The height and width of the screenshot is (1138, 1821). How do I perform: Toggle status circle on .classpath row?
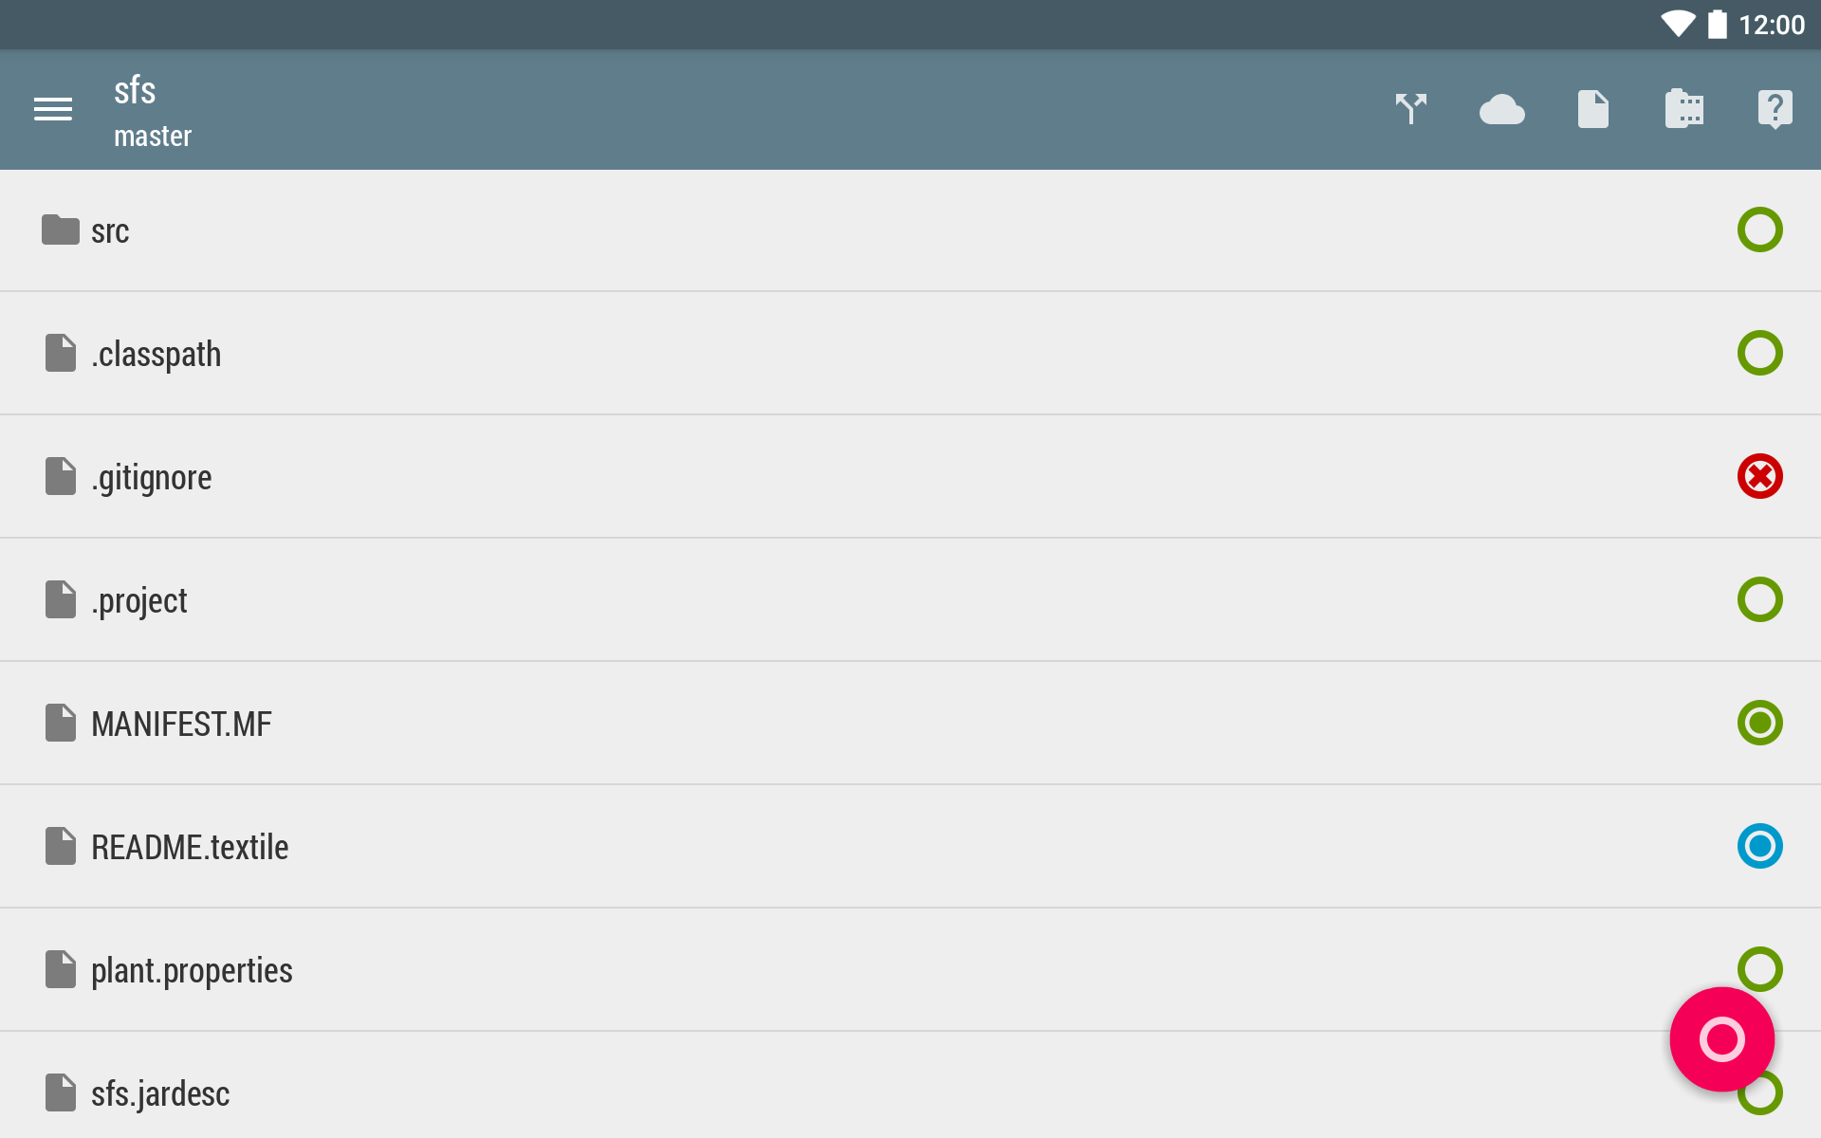click(x=1759, y=353)
